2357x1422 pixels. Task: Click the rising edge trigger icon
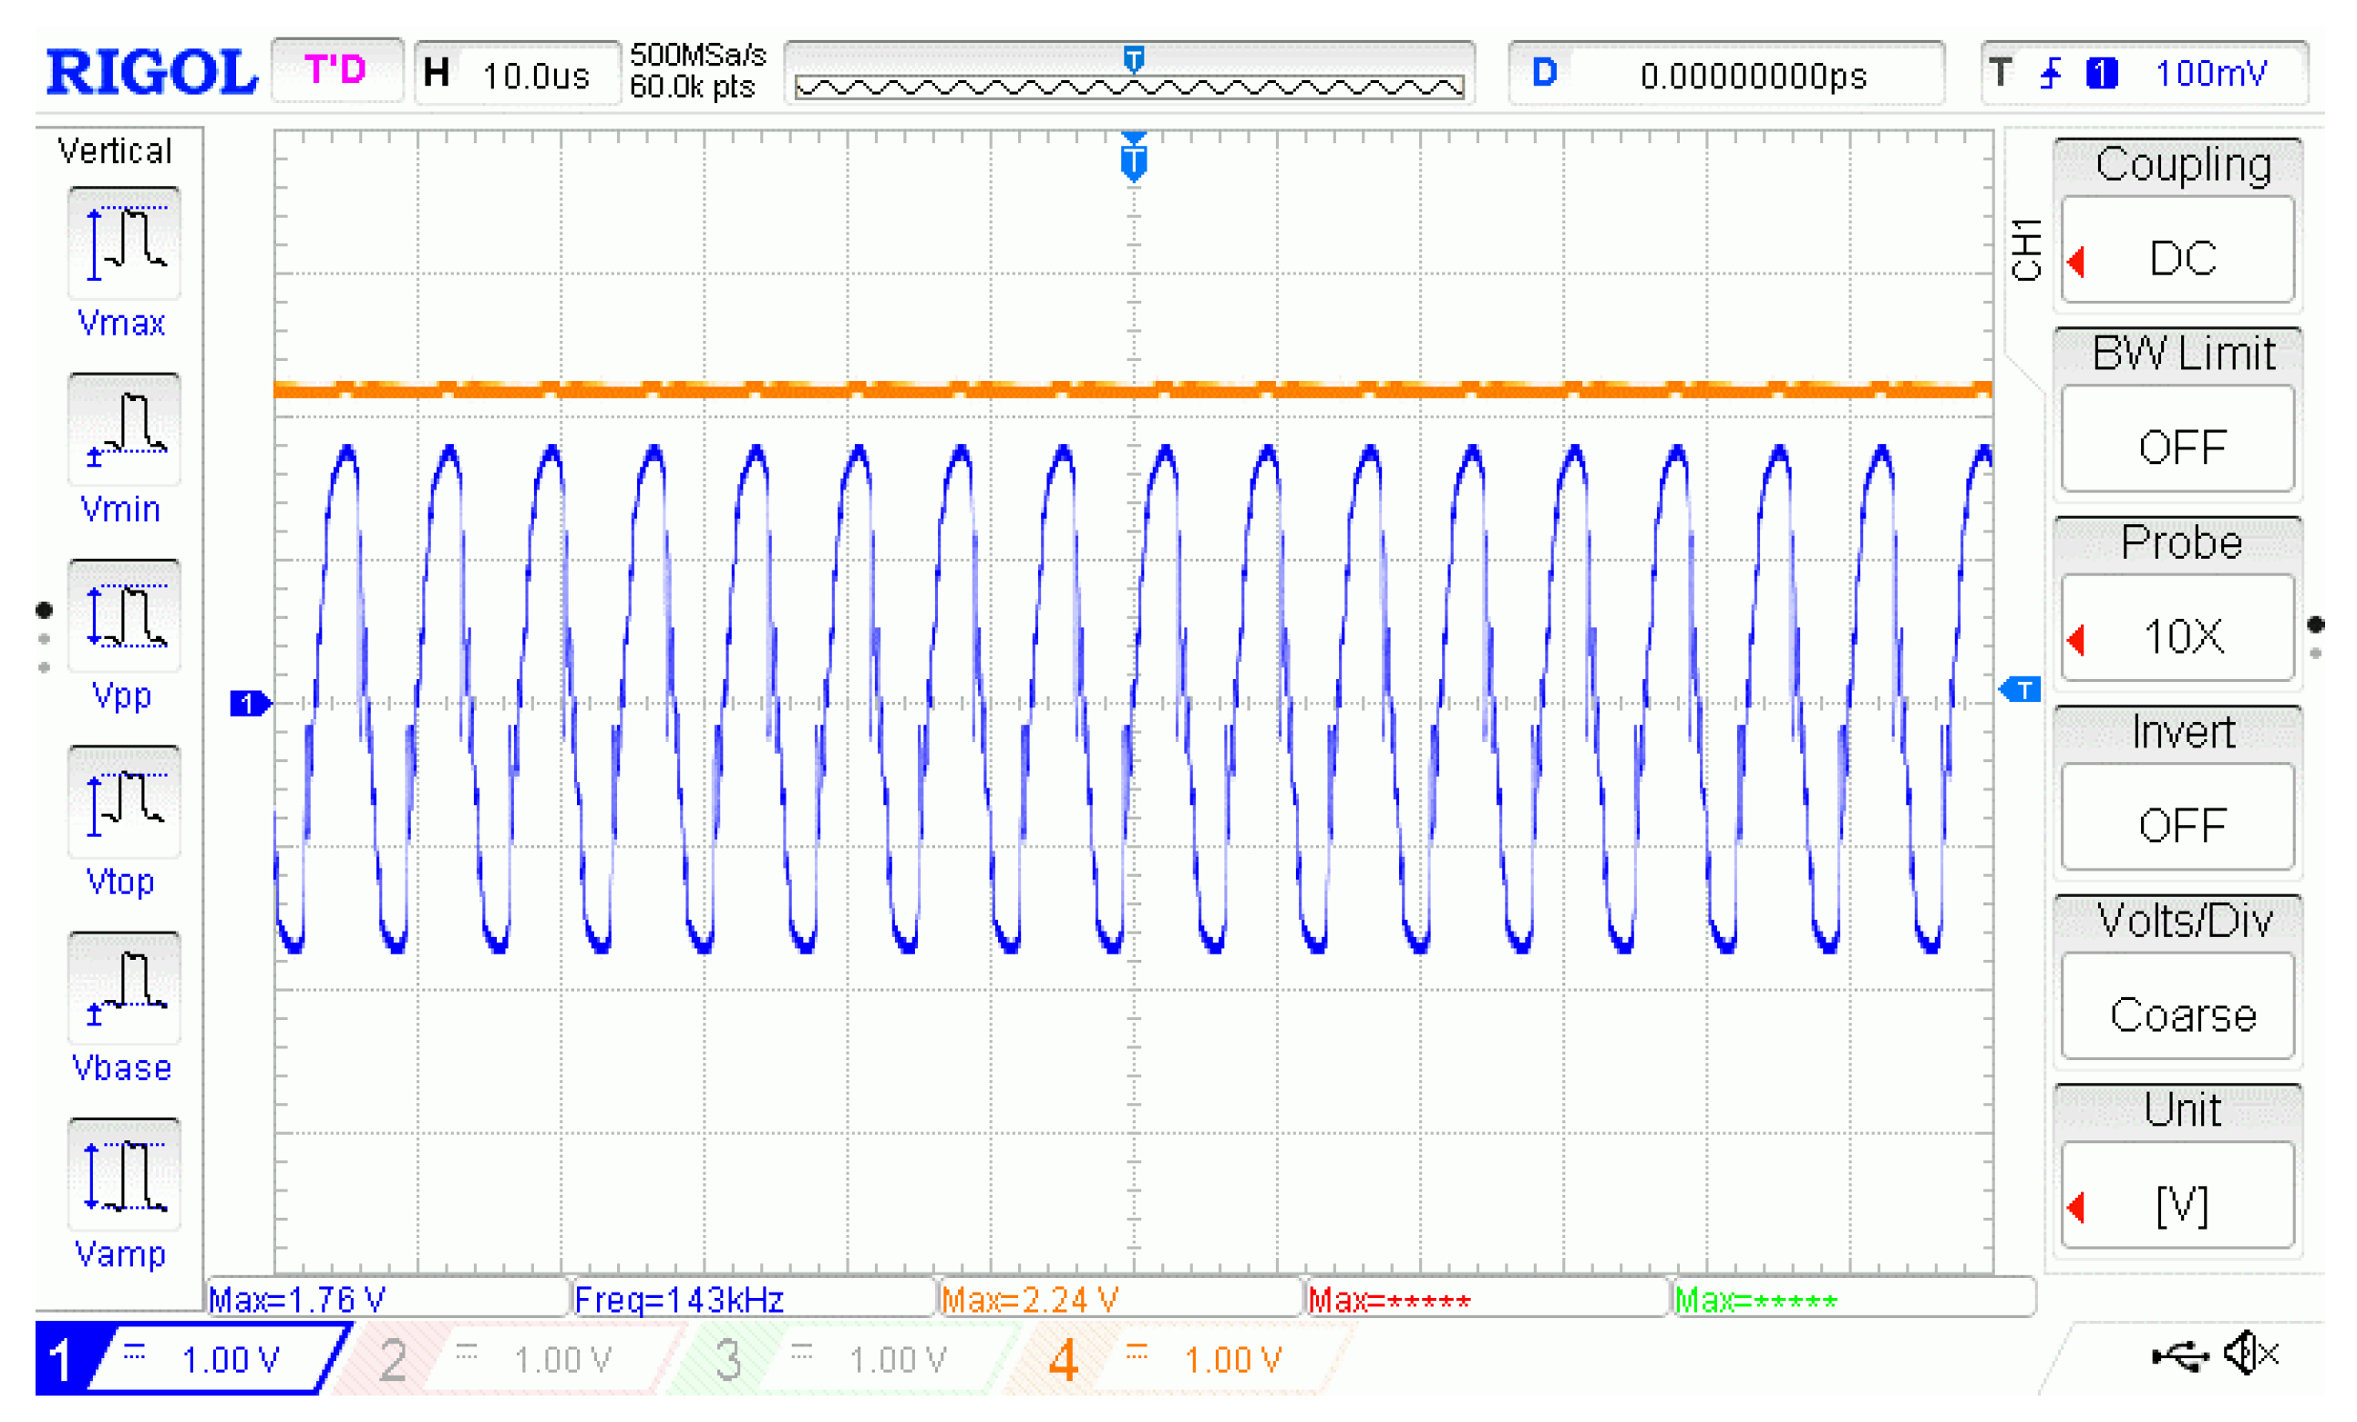2050,73
